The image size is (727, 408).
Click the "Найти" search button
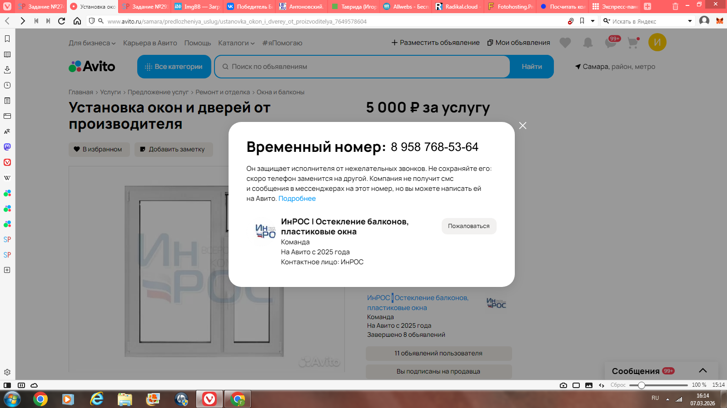tap(532, 67)
